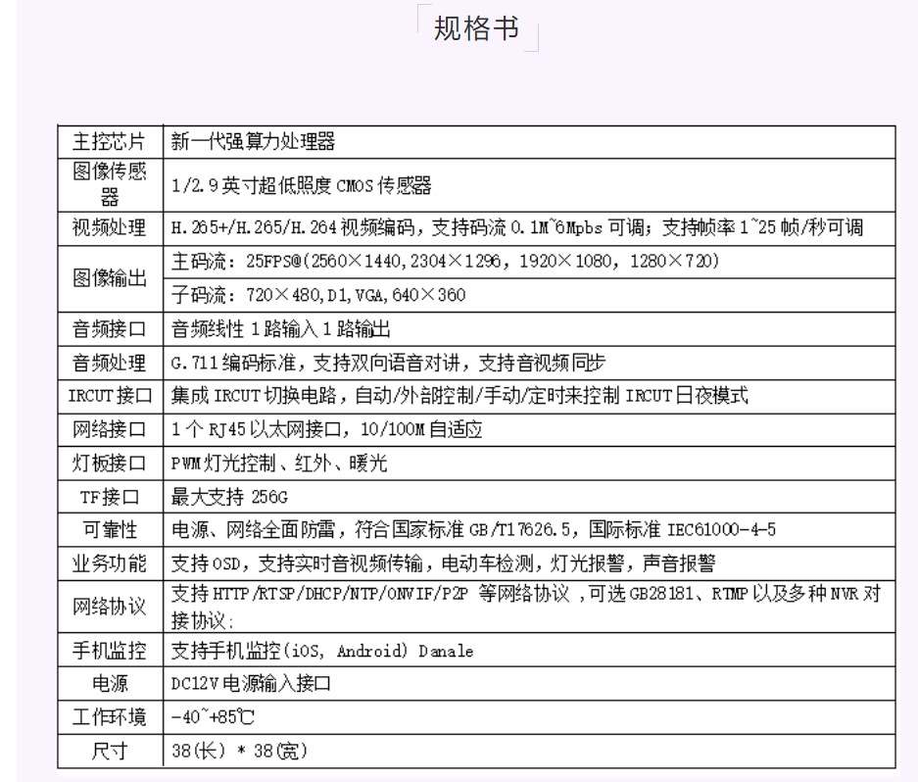Image resolution: width=918 pixels, height=782 pixels.
Task: Click the 38(长)*38(宽) dimension value
Action: 239,751
